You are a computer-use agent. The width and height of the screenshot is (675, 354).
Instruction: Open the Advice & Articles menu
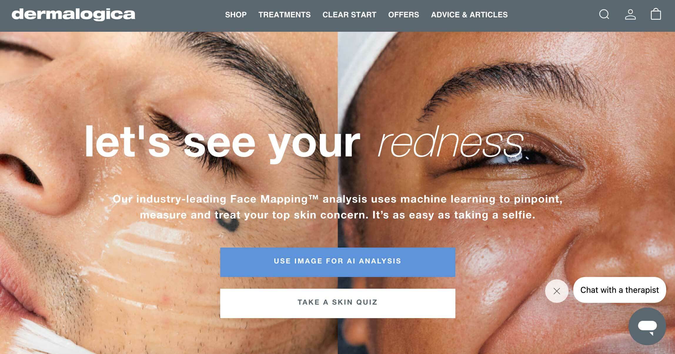click(x=469, y=15)
